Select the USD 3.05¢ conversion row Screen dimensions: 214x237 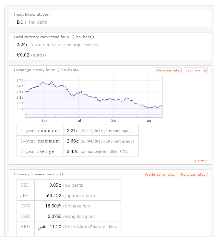(68, 185)
